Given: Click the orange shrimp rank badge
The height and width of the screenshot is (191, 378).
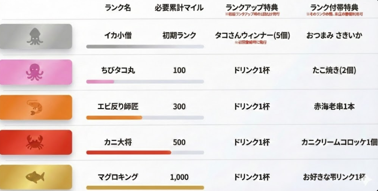Looking at the screenshot, I should click(36, 107).
